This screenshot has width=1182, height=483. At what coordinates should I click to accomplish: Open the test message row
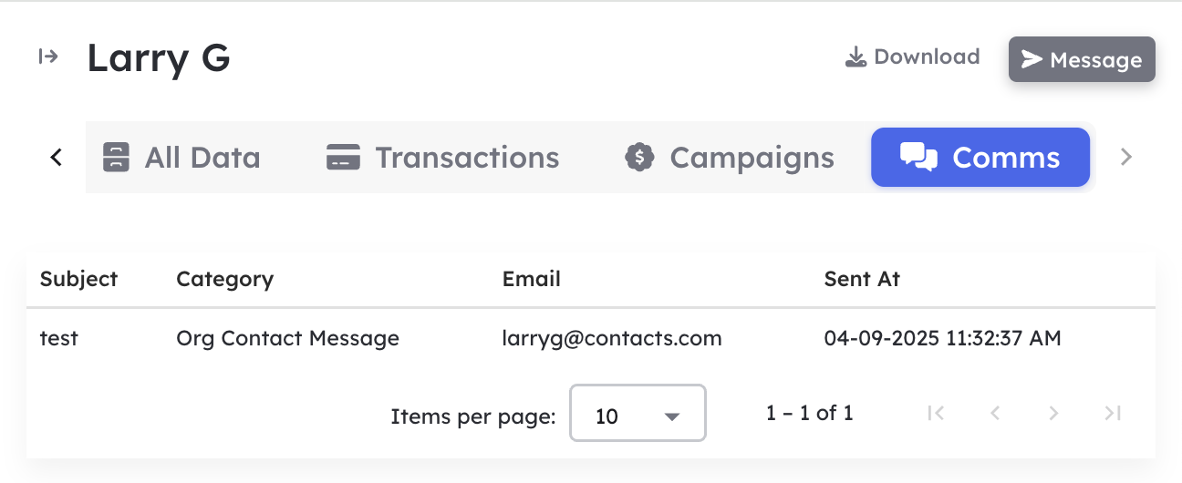pos(591,338)
